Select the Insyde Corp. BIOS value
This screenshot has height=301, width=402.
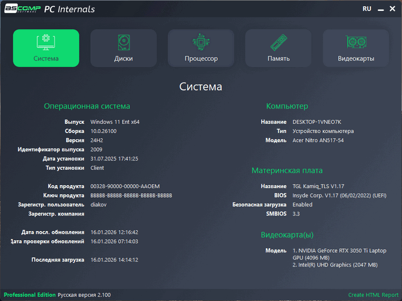point(339,196)
